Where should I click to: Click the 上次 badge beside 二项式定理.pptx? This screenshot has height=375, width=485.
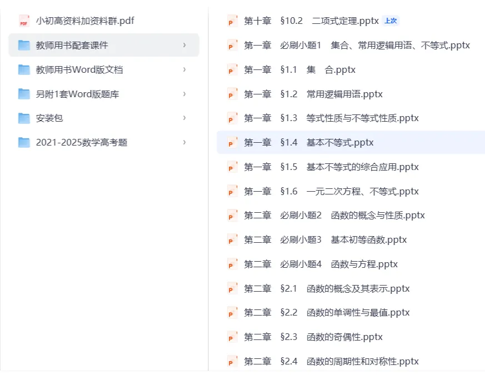point(391,21)
